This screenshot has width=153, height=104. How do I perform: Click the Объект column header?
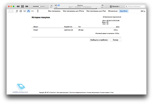36,27
